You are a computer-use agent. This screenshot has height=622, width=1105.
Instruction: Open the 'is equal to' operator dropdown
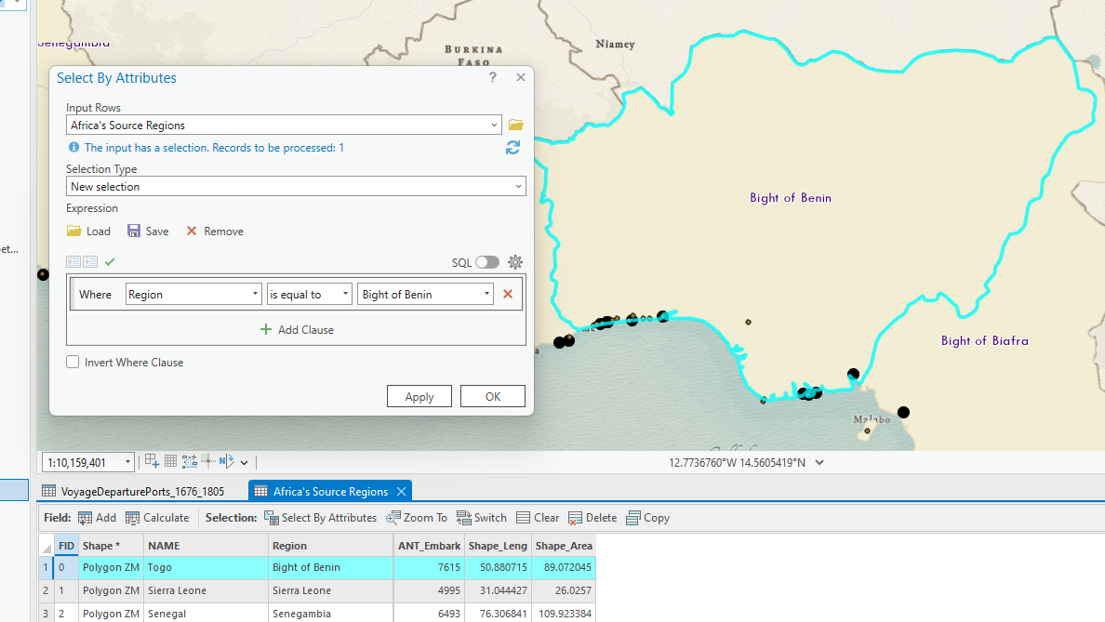pos(310,295)
